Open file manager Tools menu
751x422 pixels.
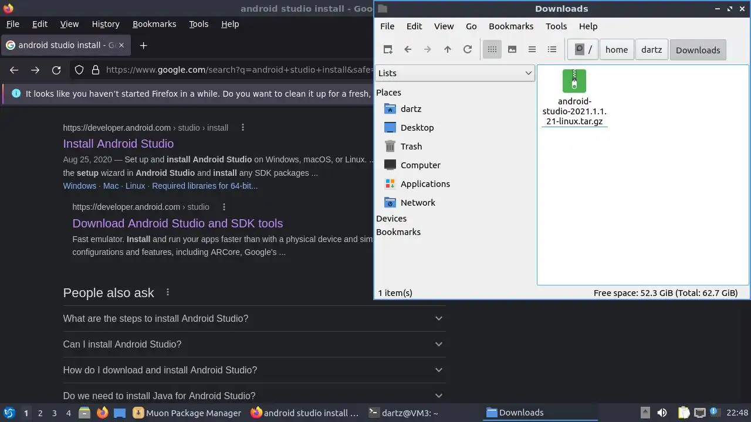[x=556, y=26]
